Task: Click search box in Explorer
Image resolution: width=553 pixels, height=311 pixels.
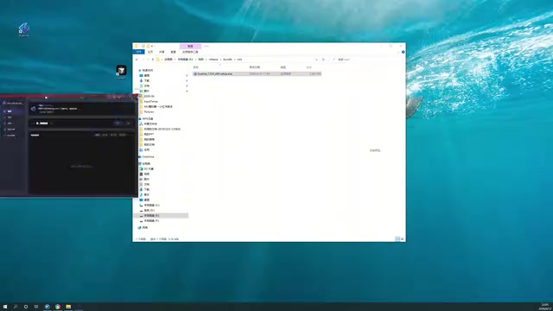Action: coord(366,60)
